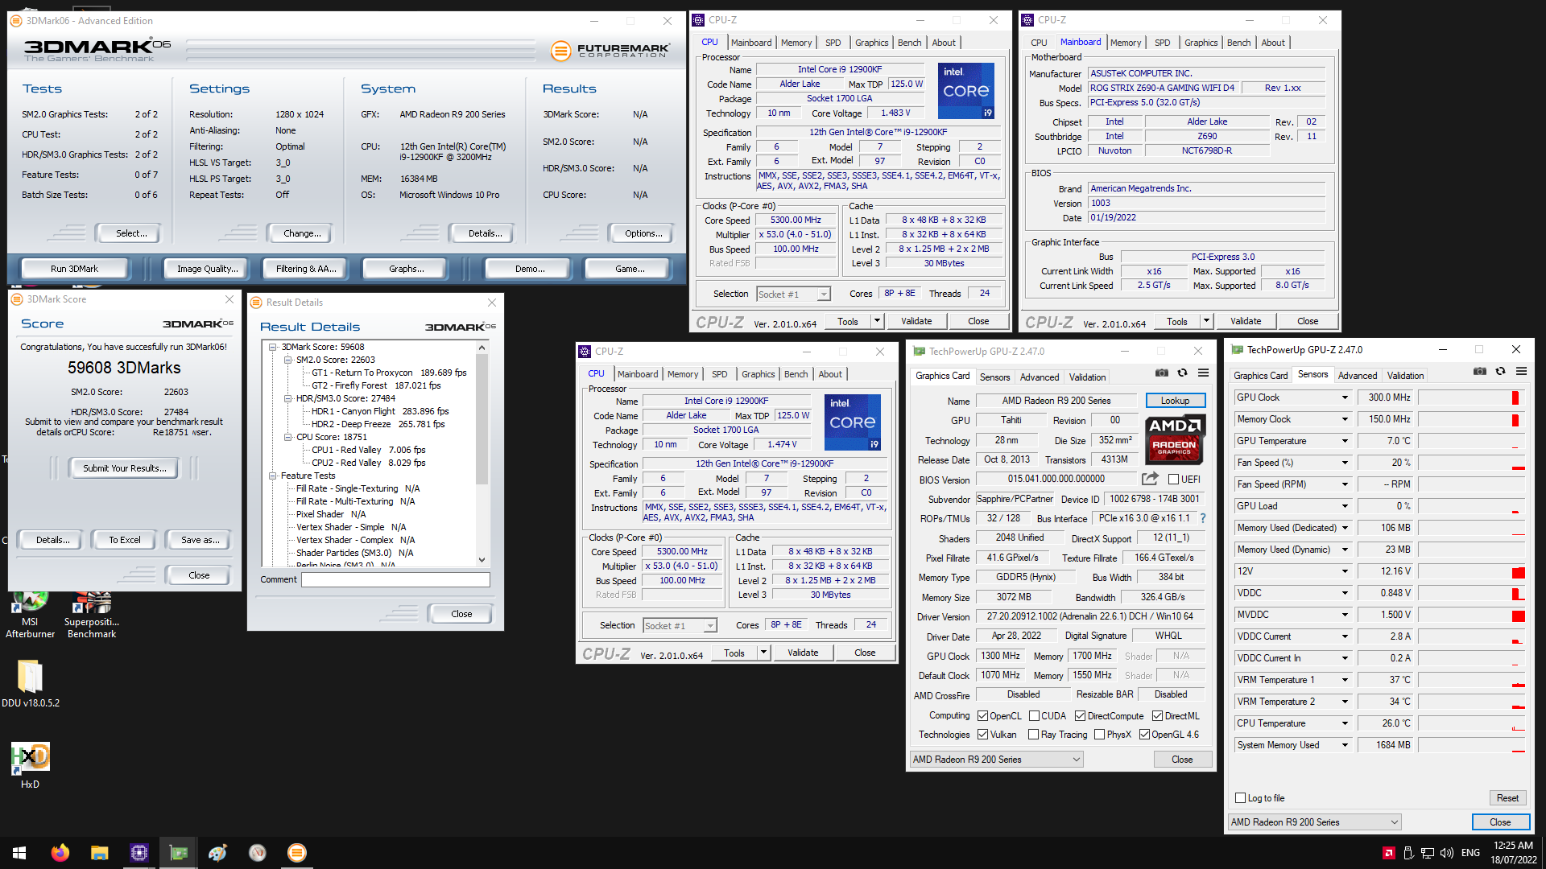Switch to Sensors tab in Graphics Card GPU-Z
This screenshot has width=1546, height=869.
click(994, 377)
